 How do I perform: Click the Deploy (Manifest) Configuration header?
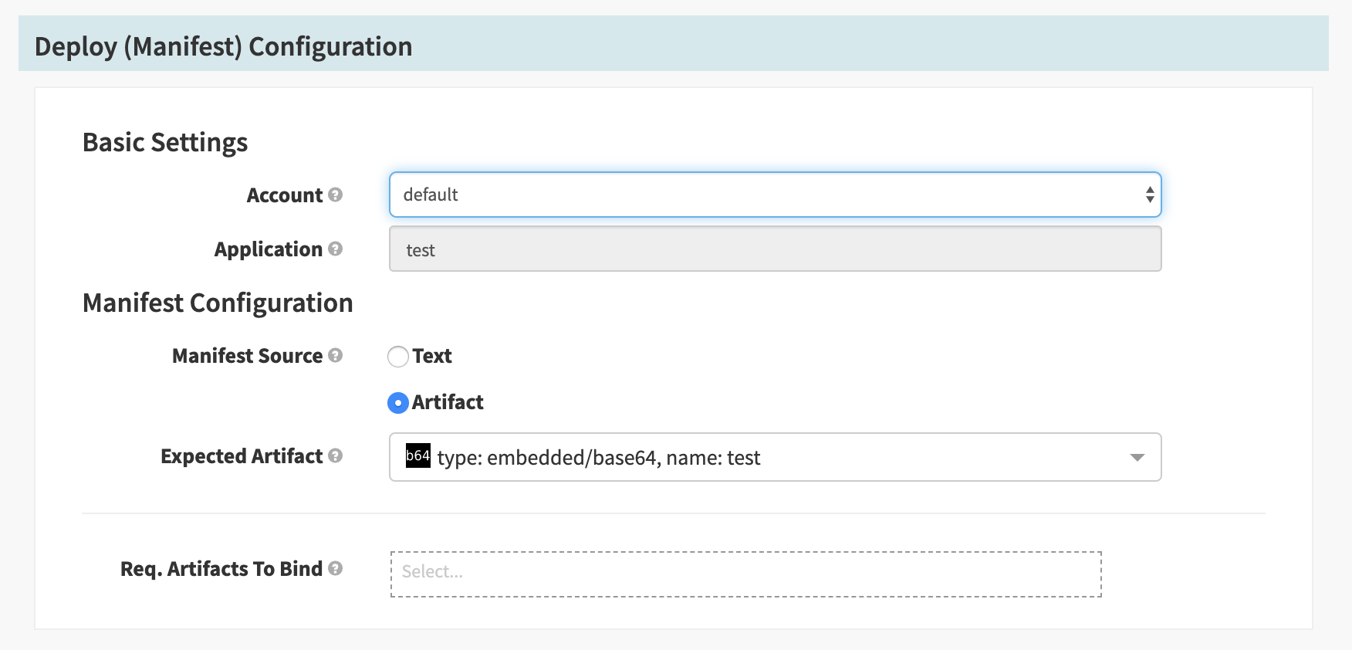coord(224,46)
